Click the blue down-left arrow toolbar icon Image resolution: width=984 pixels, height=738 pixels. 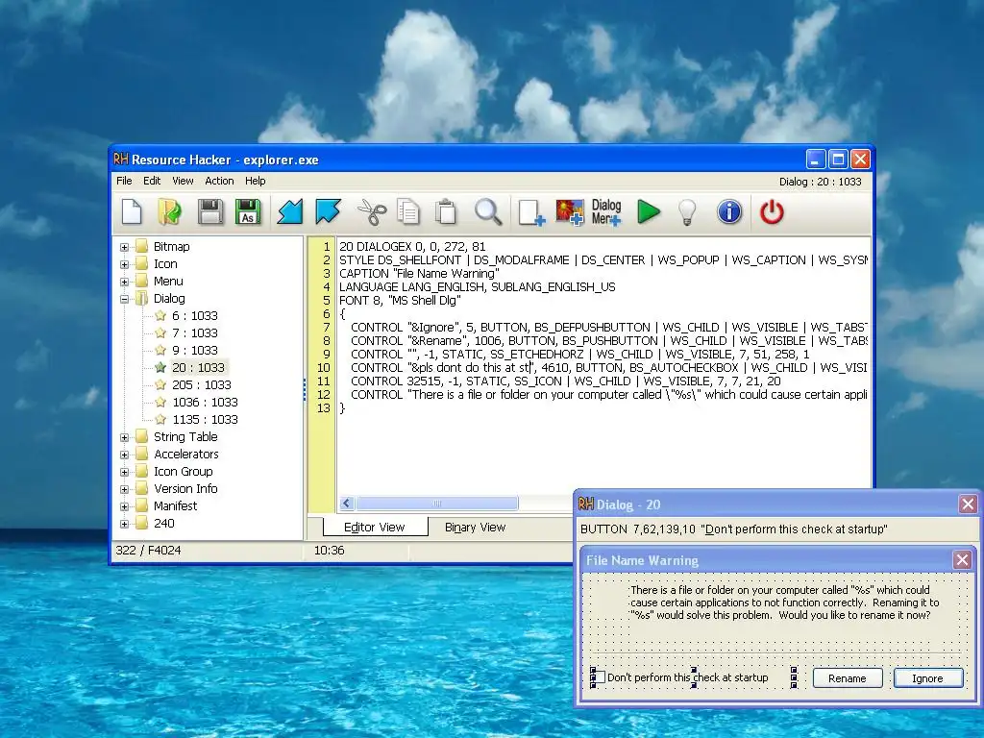click(290, 211)
